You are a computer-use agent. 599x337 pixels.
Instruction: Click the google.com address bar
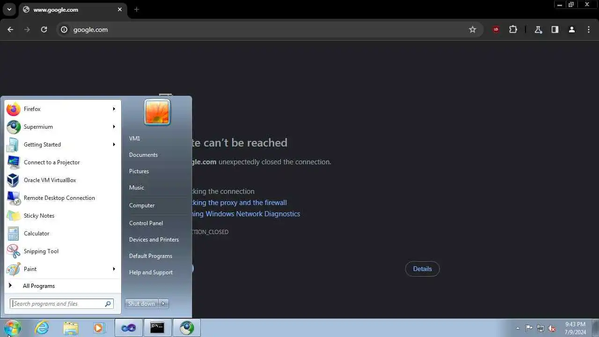[269, 29]
